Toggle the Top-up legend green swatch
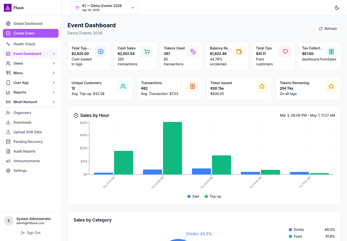This screenshot has width=347, height=241. [x=206, y=197]
